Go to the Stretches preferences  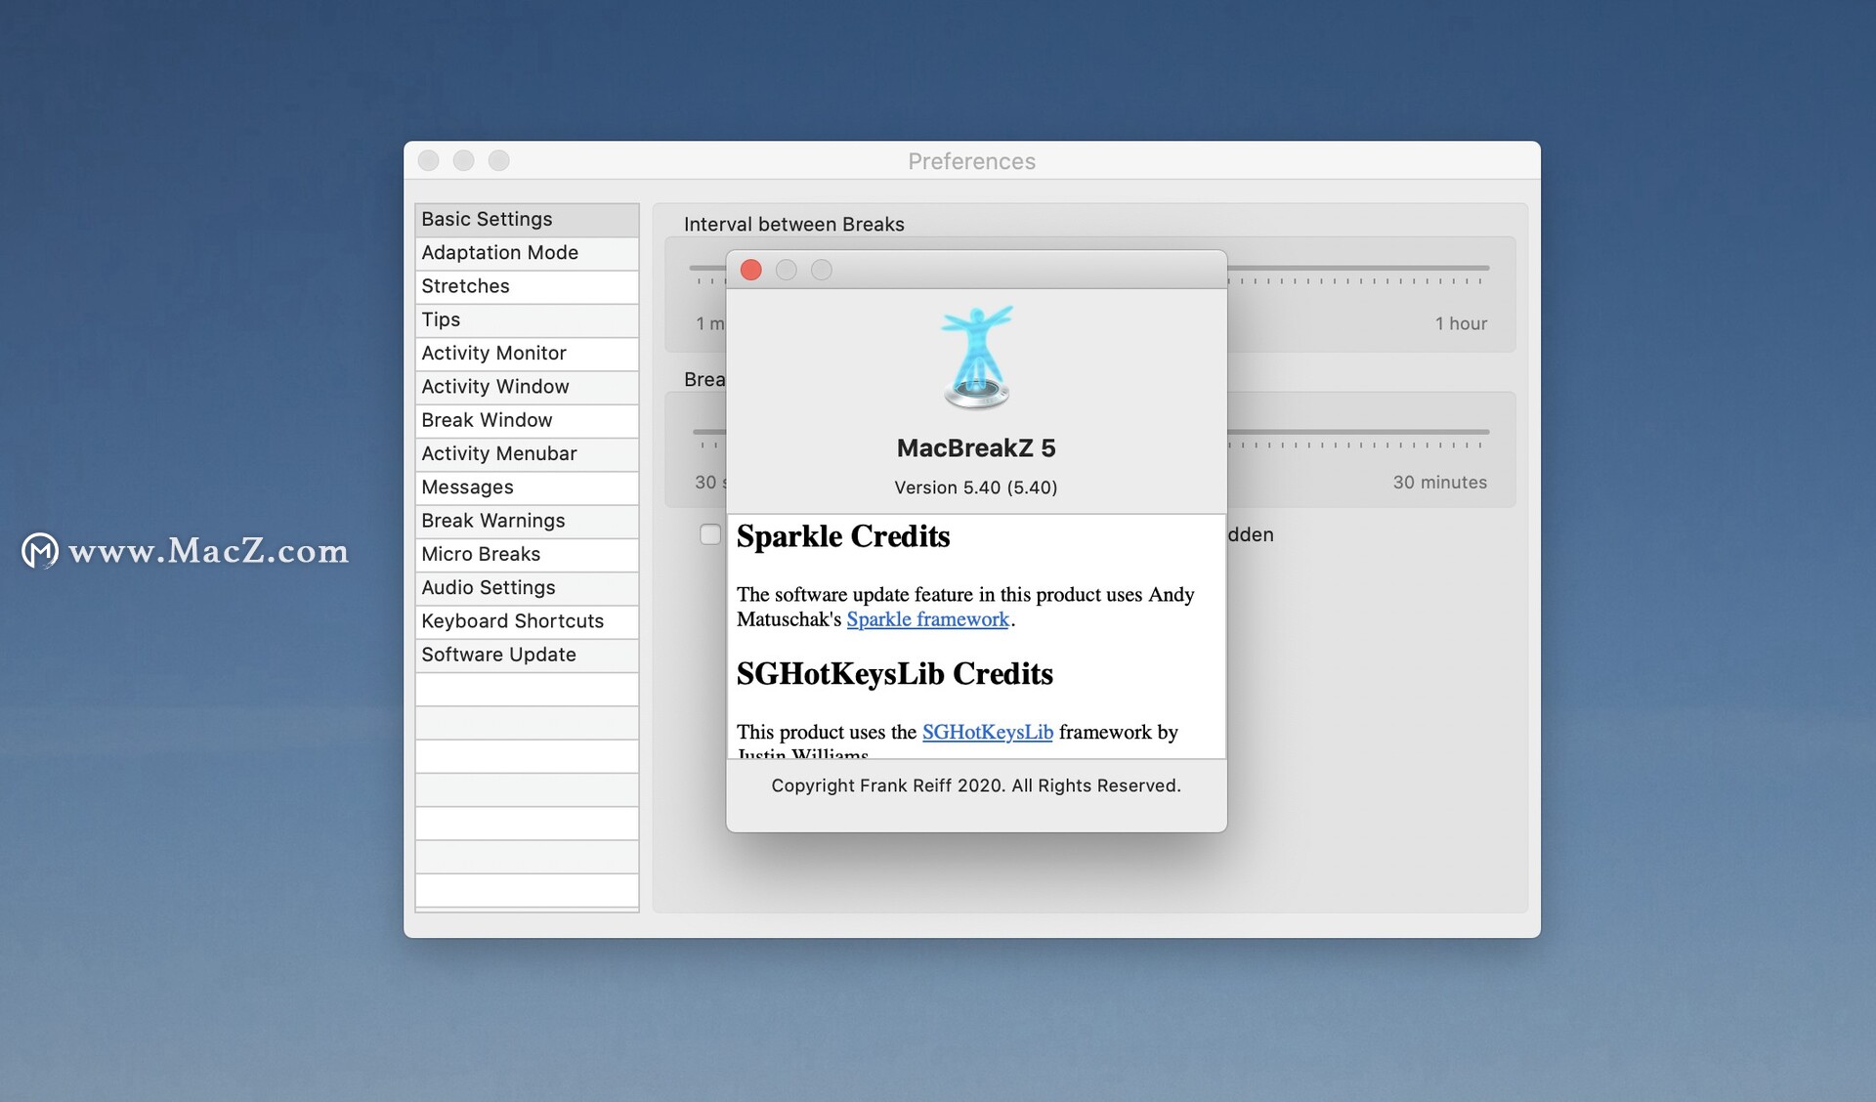(x=527, y=286)
